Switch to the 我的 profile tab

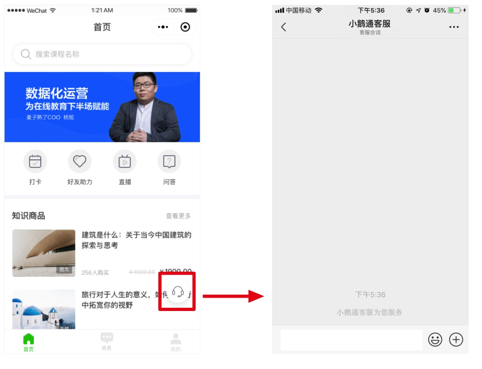176,342
